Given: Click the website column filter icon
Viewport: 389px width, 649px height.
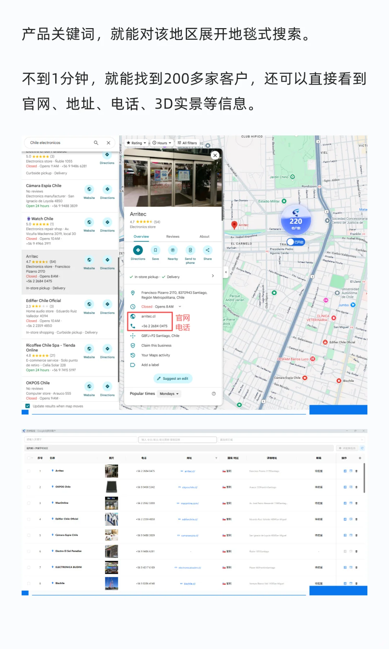Looking at the screenshot, I should 216,458.
